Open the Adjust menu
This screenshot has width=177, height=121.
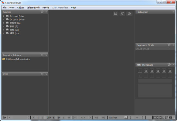pyautogui.click(x=20, y=8)
